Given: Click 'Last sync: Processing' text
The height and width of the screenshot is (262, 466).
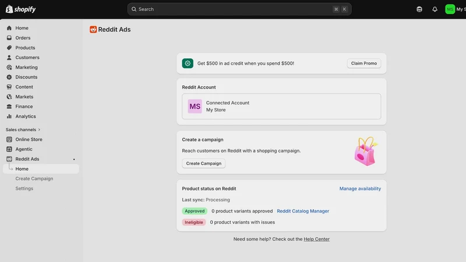Looking at the screenshot, I should (206, 200).
